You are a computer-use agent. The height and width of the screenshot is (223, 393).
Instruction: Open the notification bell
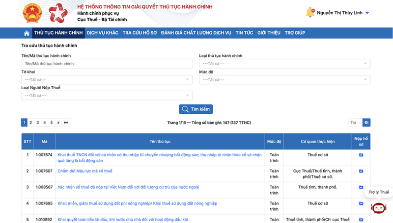[310, 12]
